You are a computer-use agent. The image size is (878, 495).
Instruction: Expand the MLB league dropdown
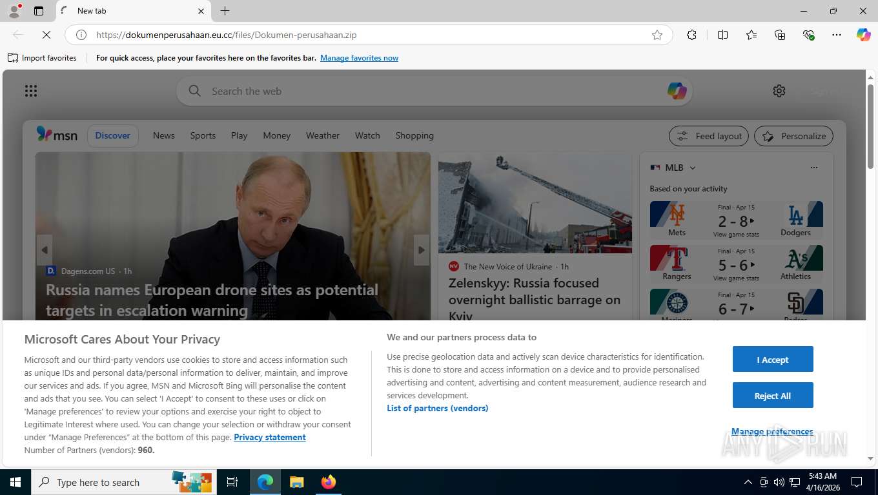coord(693,168)
